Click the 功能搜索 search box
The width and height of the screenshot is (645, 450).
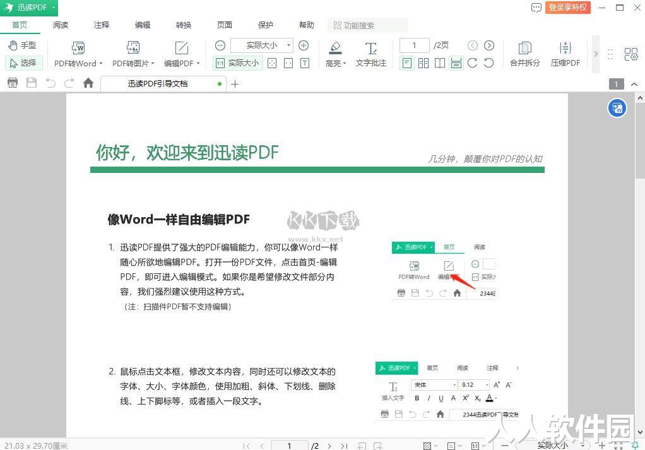(x=368, y=25)
